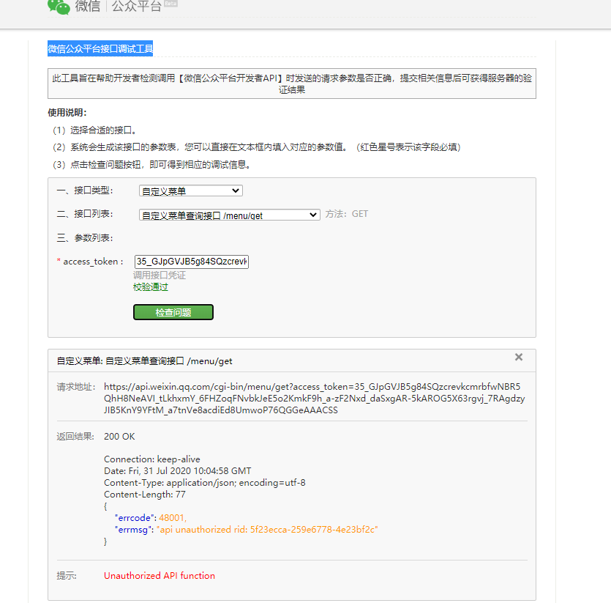Screen dimensions: 611x603
Task: Click the Connection: keep-alive line
Action: (152, 459)
